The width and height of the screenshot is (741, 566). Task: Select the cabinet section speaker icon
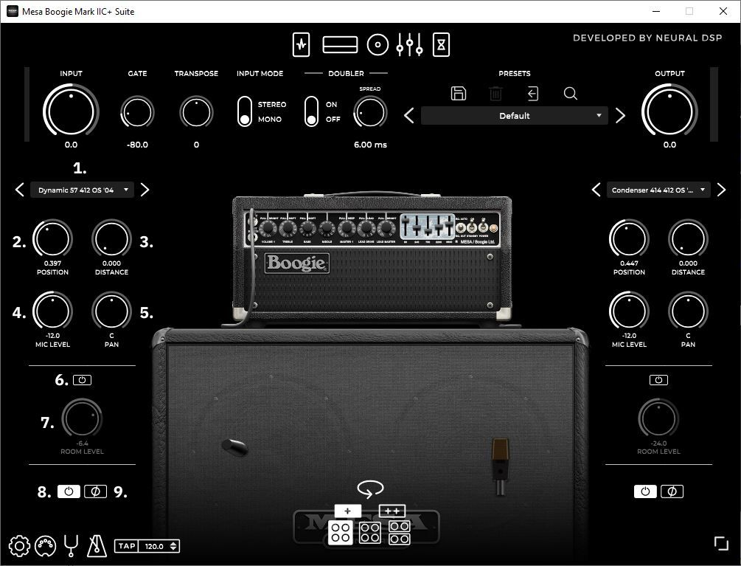[378, 45]
